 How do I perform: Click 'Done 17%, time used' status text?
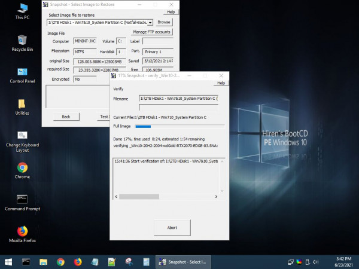(159, 139)
